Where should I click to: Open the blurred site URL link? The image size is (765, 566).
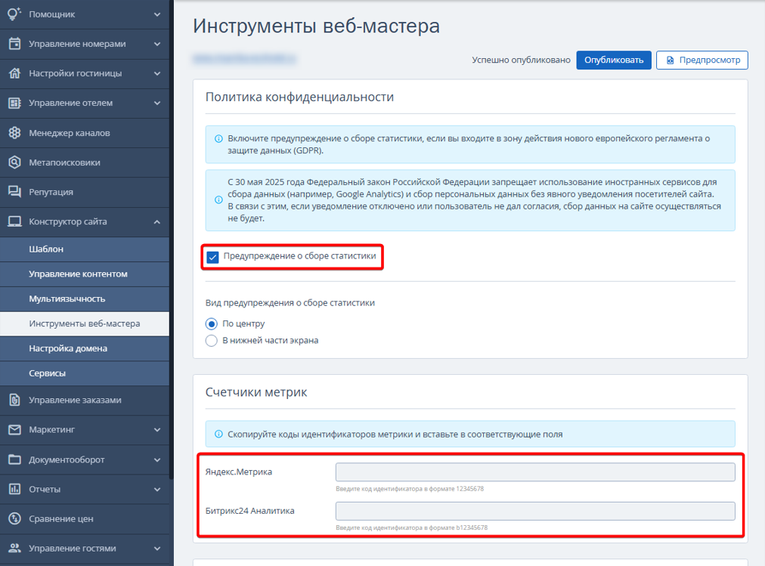click(244, 59)
